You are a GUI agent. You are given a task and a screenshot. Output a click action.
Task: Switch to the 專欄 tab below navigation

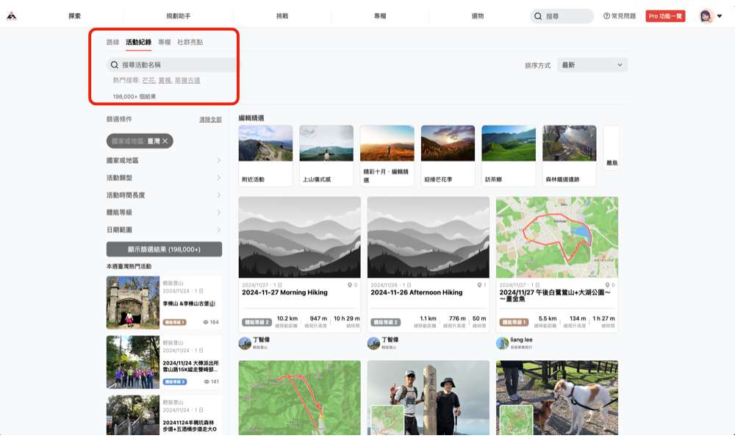click(165, 42)
